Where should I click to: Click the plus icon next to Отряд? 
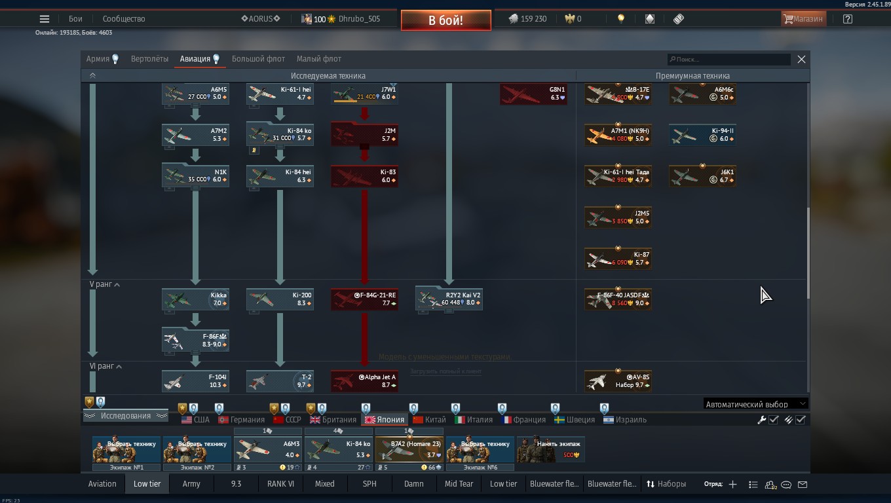[x=732, y=485]
